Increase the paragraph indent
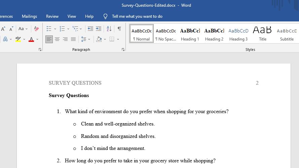The image size is (299, 168). point(99,29)
